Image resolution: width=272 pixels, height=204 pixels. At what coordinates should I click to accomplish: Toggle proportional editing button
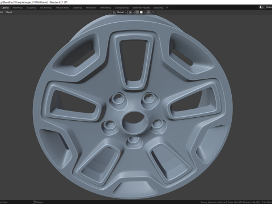tap(148, 12)
